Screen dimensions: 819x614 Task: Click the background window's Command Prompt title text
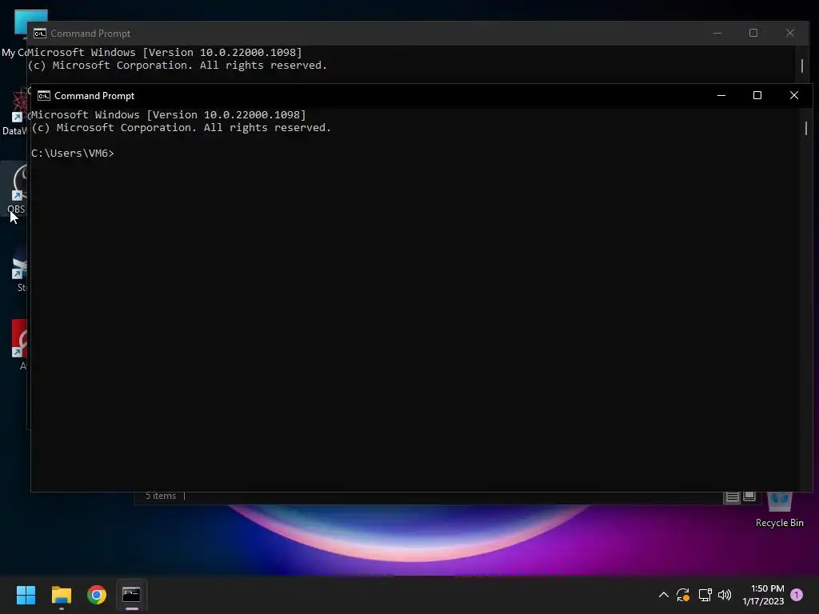click(90, 34)
